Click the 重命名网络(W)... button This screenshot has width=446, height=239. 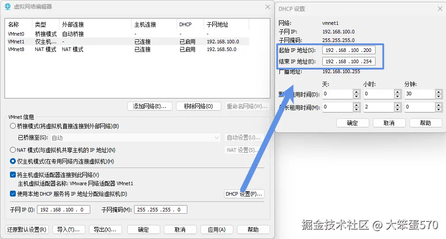(247, 106)
